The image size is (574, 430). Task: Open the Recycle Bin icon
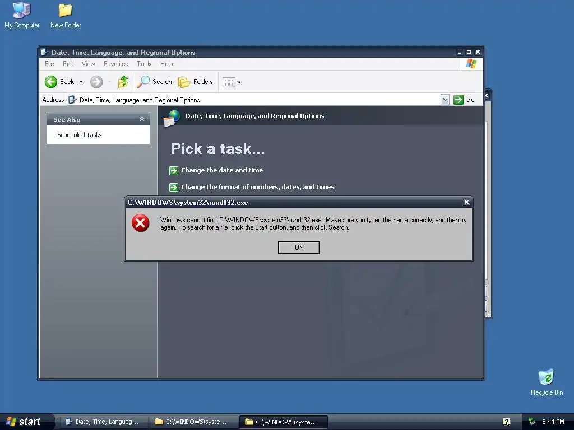coord(547,382)
